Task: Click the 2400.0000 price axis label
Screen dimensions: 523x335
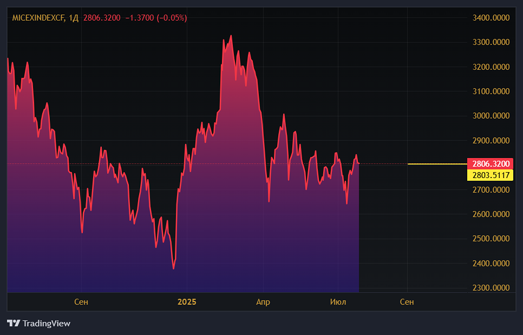Action: [x=491, y=264]
